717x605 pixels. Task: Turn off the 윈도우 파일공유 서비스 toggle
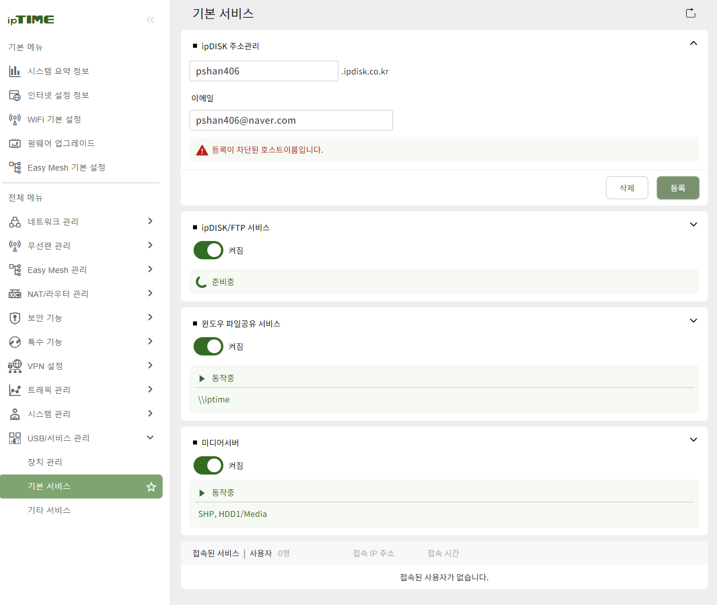pos(208,346)
